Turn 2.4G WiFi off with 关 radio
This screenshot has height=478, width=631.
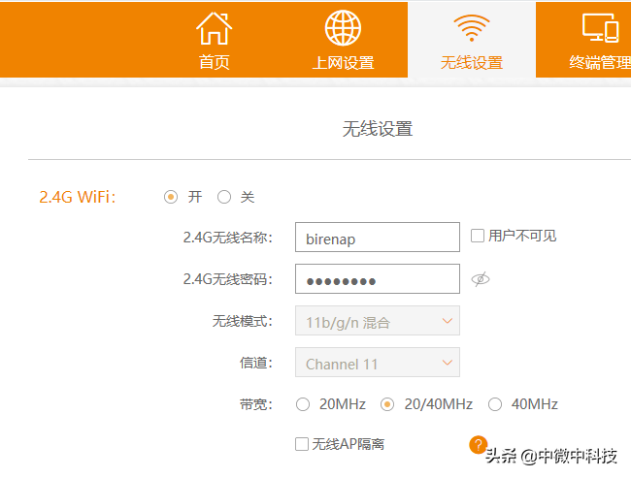coord(224,197)
